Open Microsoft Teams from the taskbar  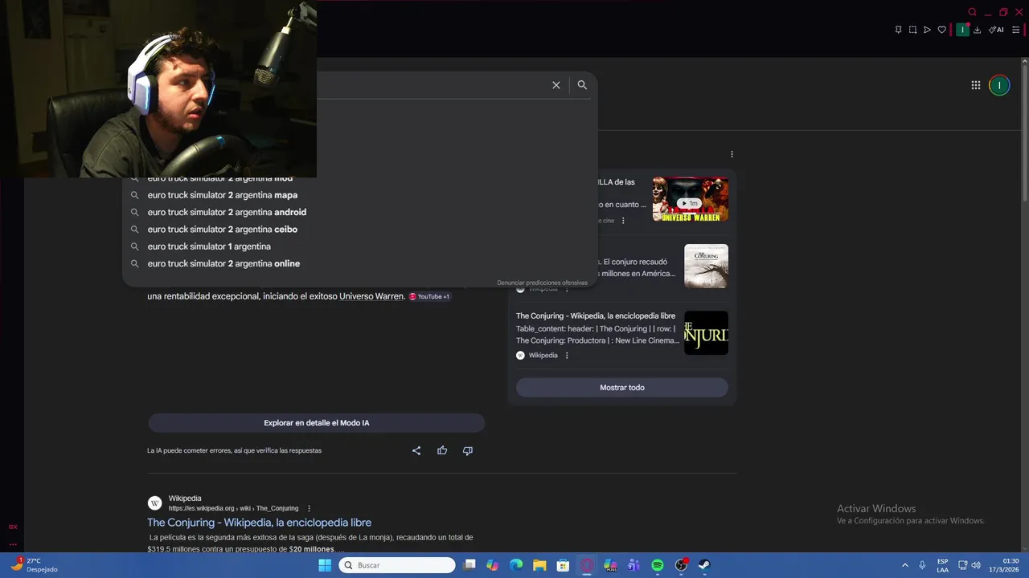(633, 565)
